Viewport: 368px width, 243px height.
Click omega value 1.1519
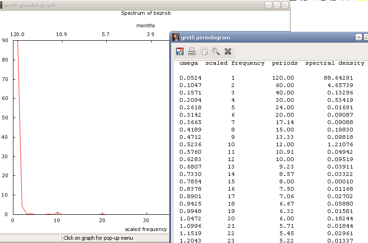coord(190,233)
